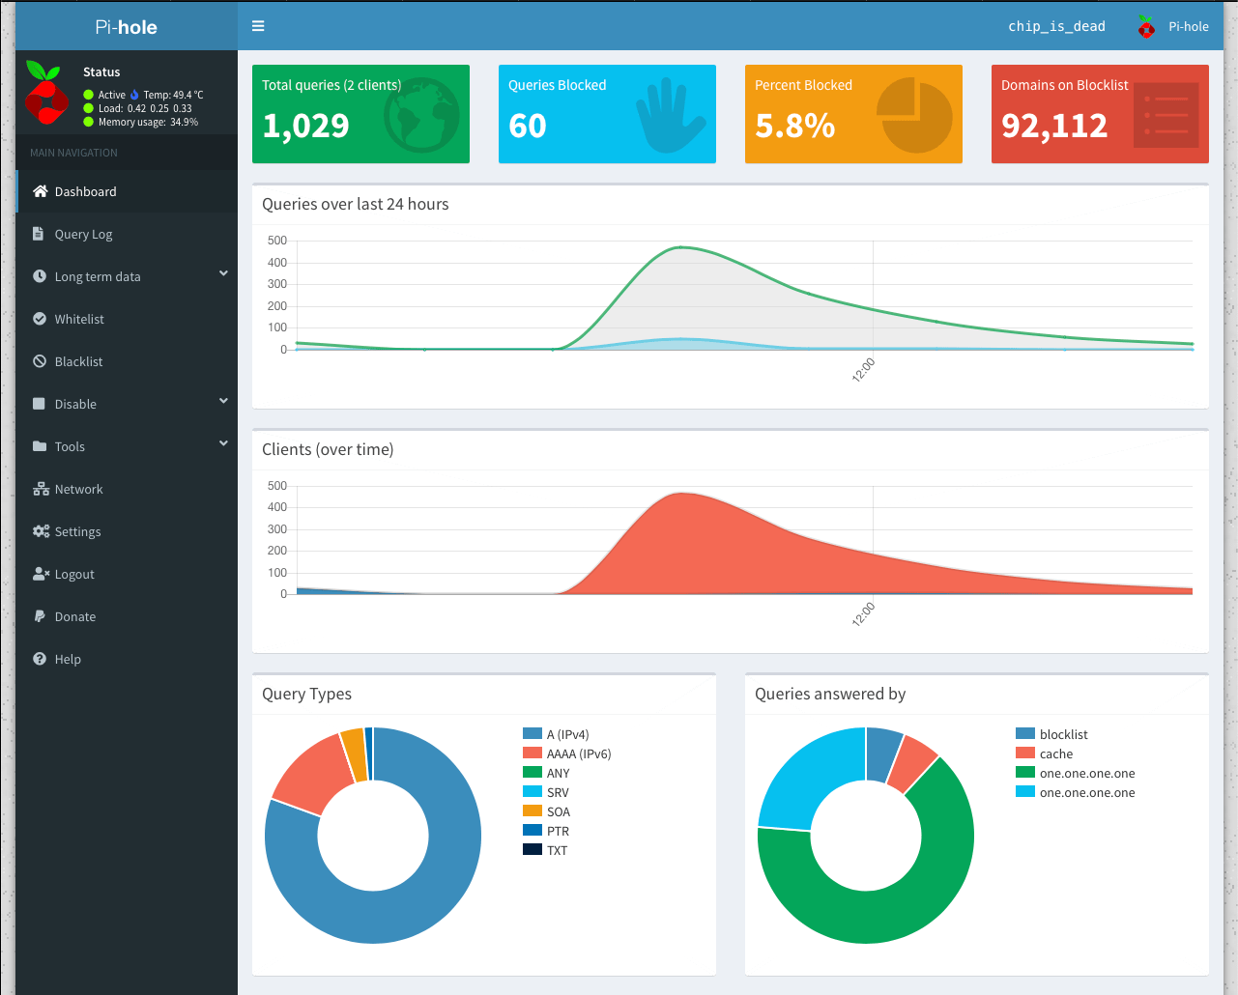
Task: Click the Dashboard home icon
Action: (x=40, y=191)
